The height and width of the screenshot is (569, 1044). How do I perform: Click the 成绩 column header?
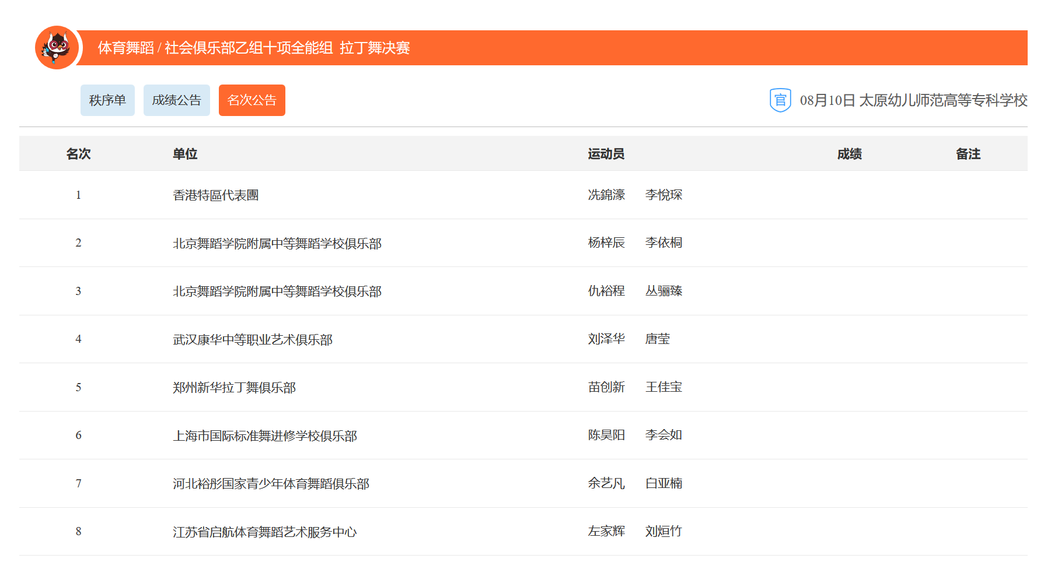(850, 154)
